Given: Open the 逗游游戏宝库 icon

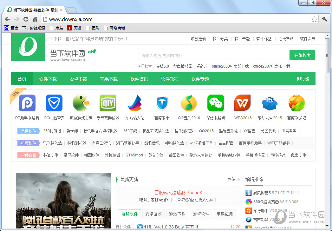Looking at the screenshot, I should tap(81, 103).
